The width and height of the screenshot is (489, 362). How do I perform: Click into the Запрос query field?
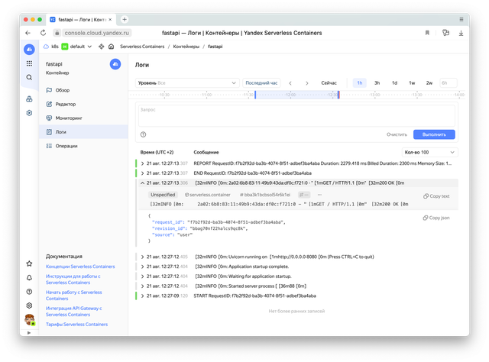click(296, 115)
